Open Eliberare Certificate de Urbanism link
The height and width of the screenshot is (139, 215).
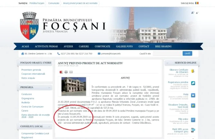pos(179,71)
